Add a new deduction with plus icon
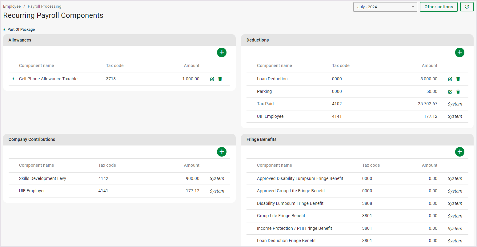 click(459, 52)
